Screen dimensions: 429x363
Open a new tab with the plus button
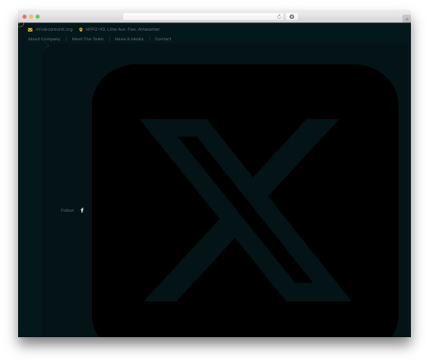tap(407, 19)
